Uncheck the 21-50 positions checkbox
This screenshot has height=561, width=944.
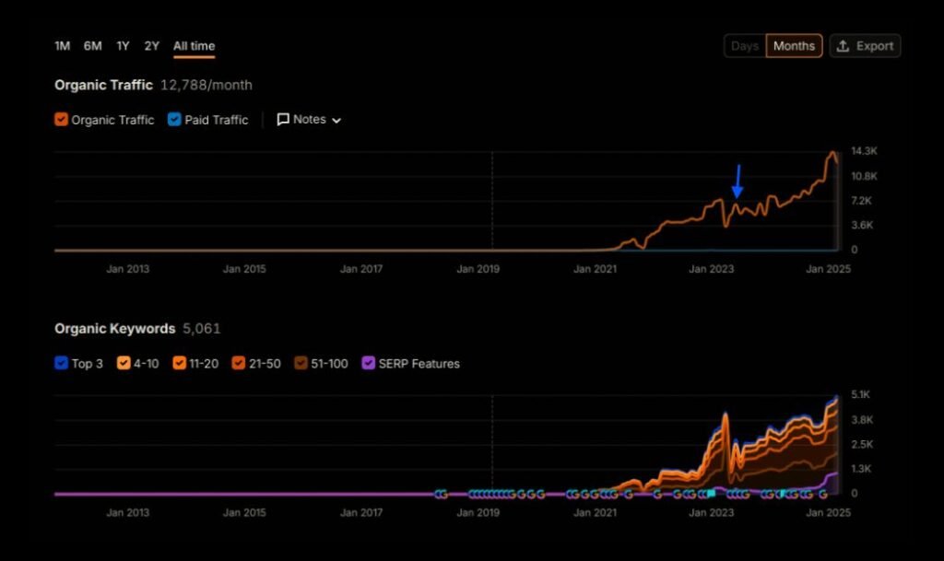click(x=239, y=364)
